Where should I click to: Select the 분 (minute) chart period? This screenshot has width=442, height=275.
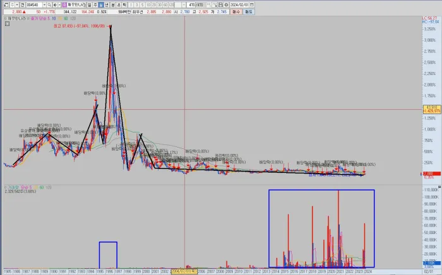point(113,5)
